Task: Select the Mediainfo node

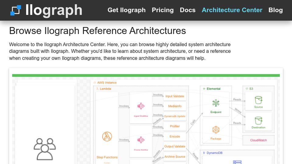Action: (x=175, y=106)
